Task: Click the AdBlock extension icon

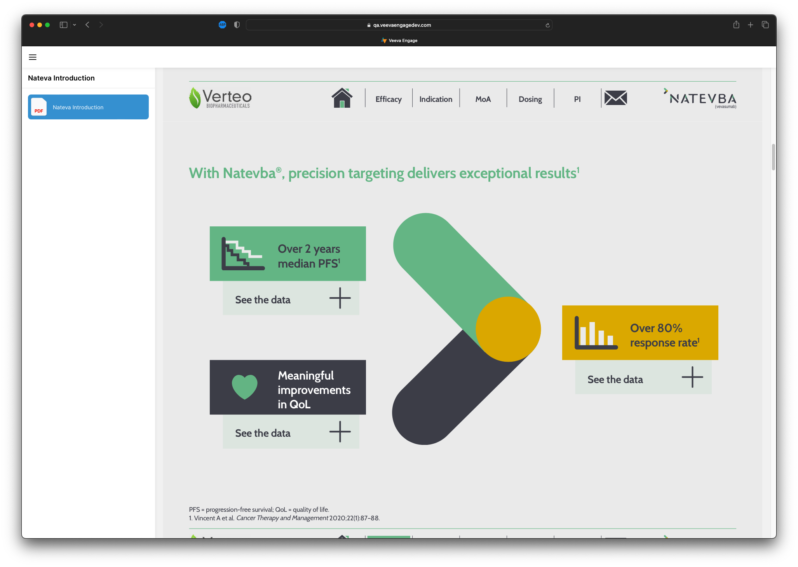Action: tap(222, 25)
